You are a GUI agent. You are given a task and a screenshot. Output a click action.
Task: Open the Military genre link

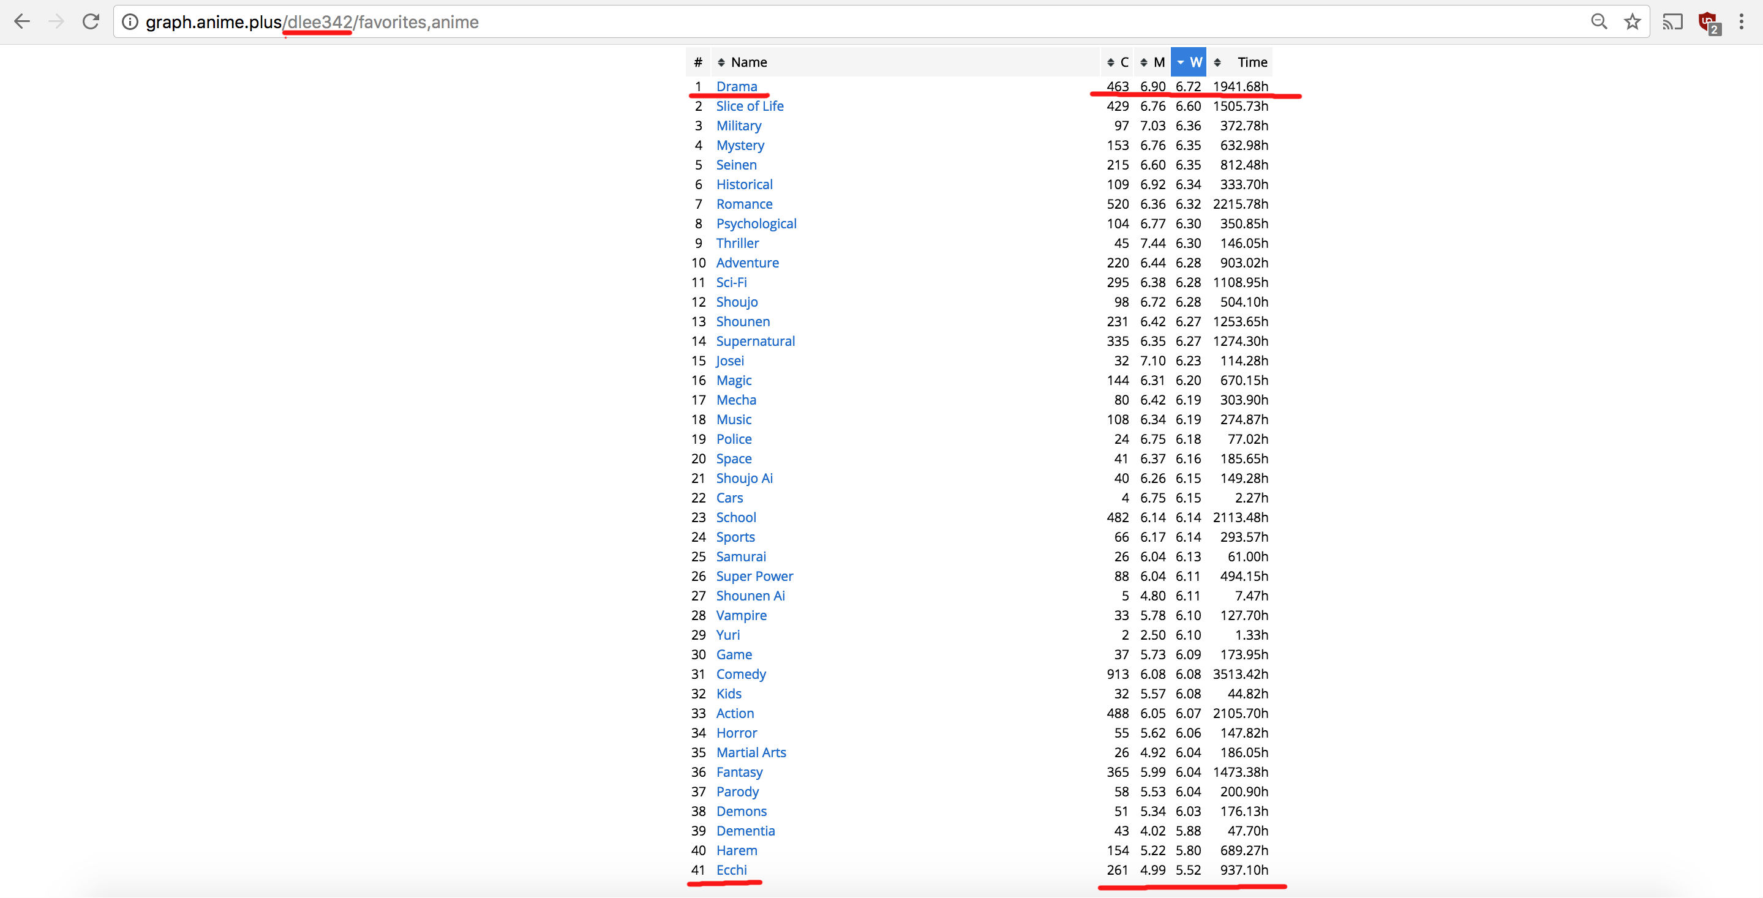tap(739, 126)
